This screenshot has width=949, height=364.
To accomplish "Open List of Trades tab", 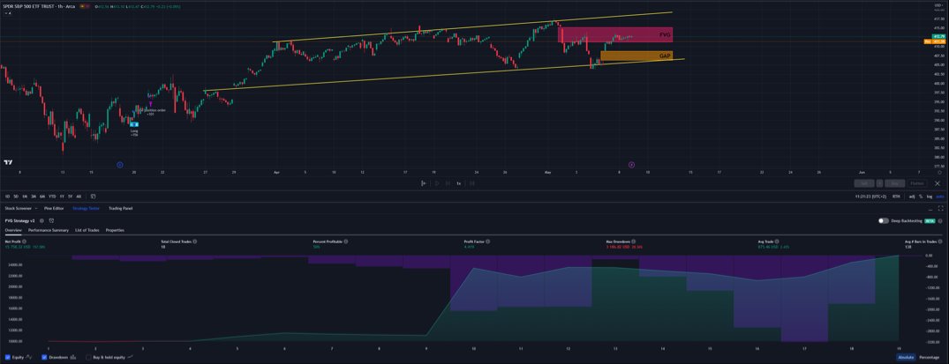I will point(87,230).
